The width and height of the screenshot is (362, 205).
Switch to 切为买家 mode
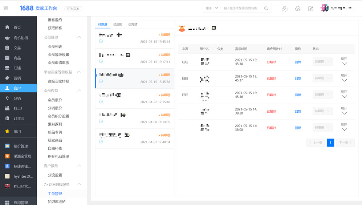click(x=73, y=9)
